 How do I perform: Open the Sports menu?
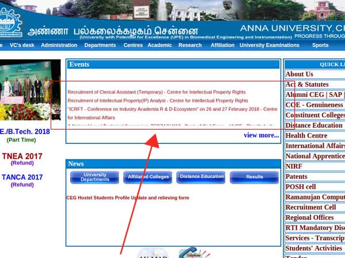pyautogui.click(x=320, y=45)
